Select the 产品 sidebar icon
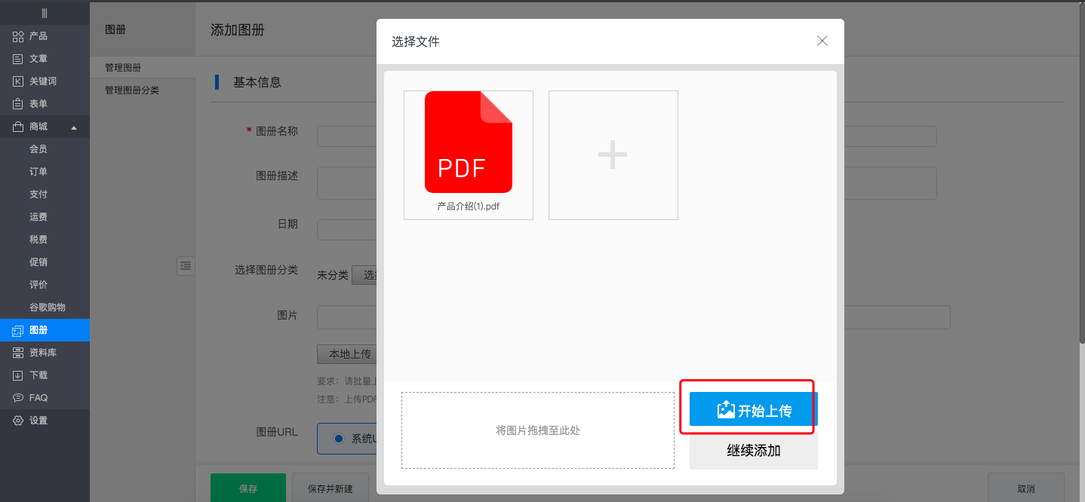The image size is (1085, 502). pyautogui.click(x=17, y=35)
